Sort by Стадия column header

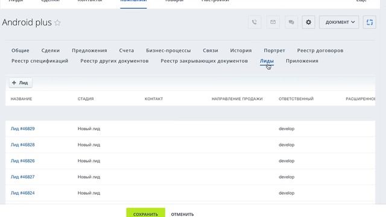coord(86,99)
